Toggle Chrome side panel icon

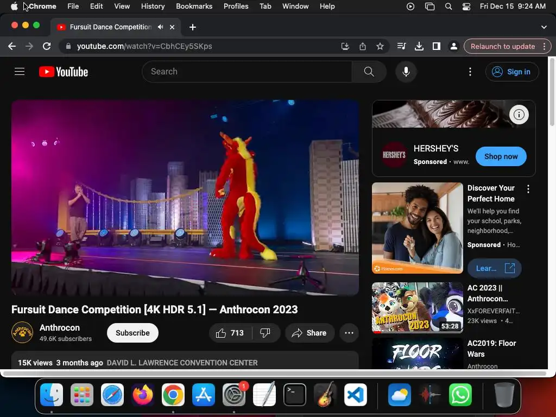pos(437,46)
